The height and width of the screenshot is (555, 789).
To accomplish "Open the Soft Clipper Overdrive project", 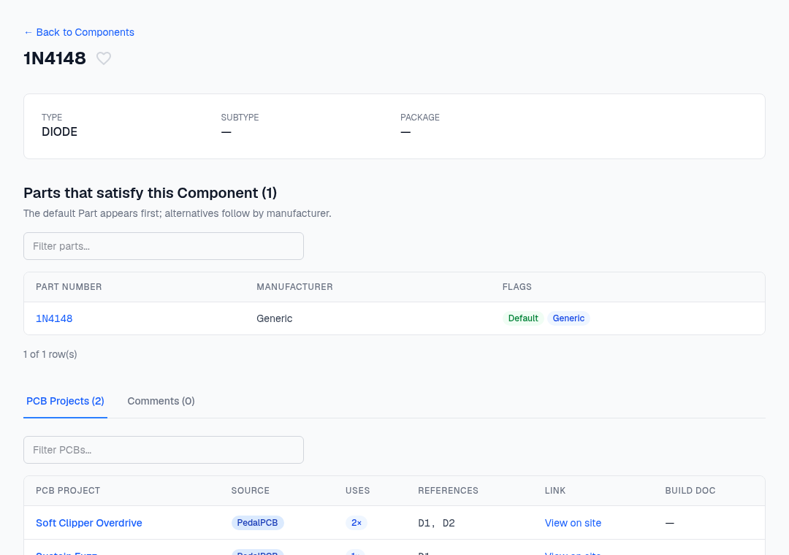I will (89, 523).
